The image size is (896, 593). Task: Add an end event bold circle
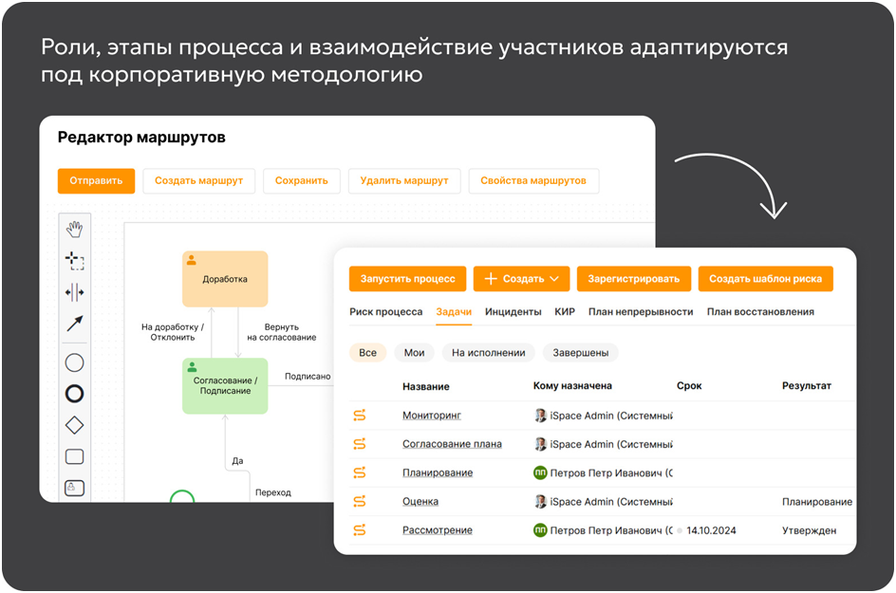[75, 394]
